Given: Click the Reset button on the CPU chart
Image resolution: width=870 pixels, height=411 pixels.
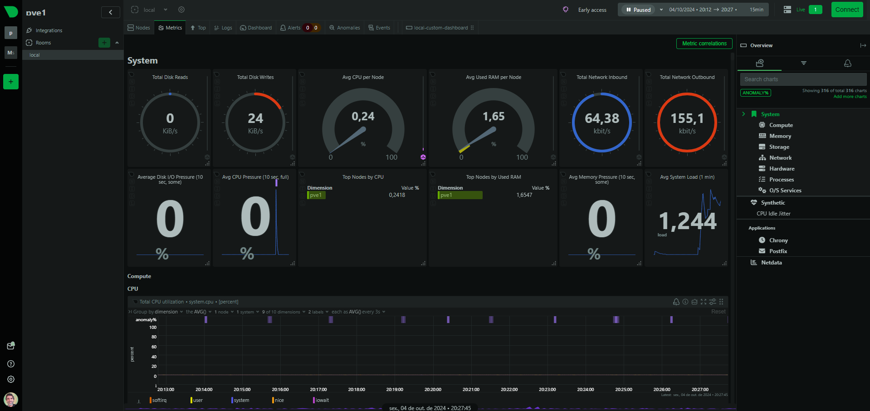Looking at the screenshot, I should (x=718, y=312).
